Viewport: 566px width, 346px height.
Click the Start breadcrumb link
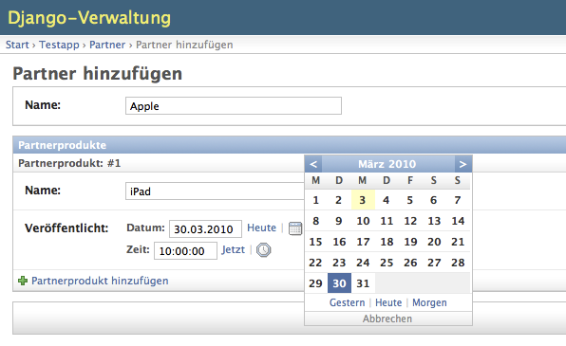click(x=17, y=45)
